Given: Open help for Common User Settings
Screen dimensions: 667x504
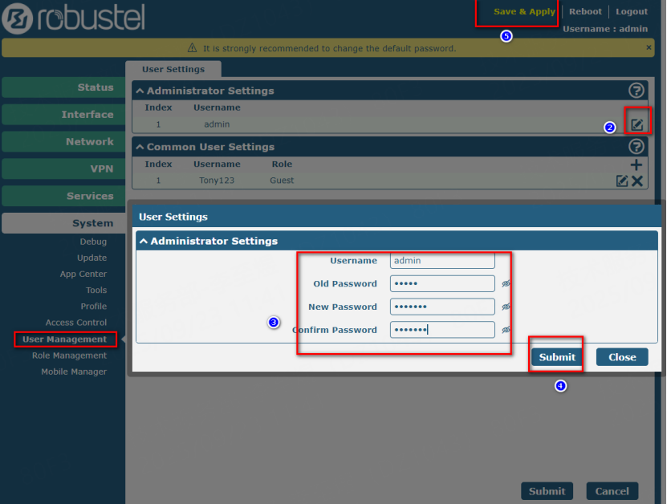Looking at the screenshot, I should [x=636, y=147].
